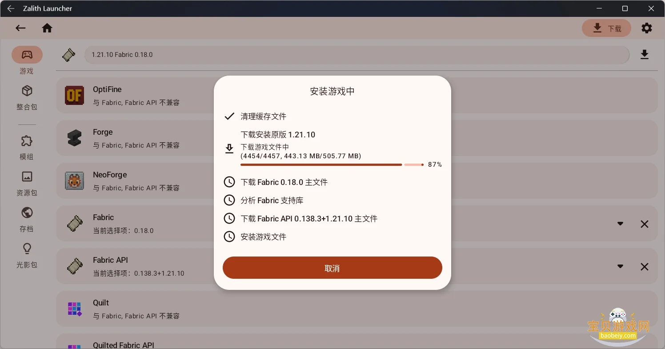Click the Fabric API row icon
Image resolution: width=665 pixels, height=349 pixels.
74,266
